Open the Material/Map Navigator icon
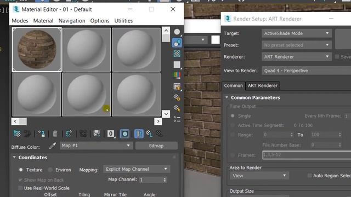The image size is (351, 197). click(177, 119)
